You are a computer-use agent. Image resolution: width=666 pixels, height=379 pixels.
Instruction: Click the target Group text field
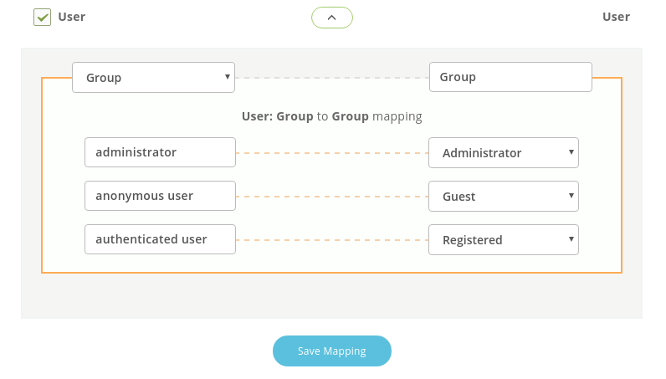pyautogui.click(x=510, y=77)
